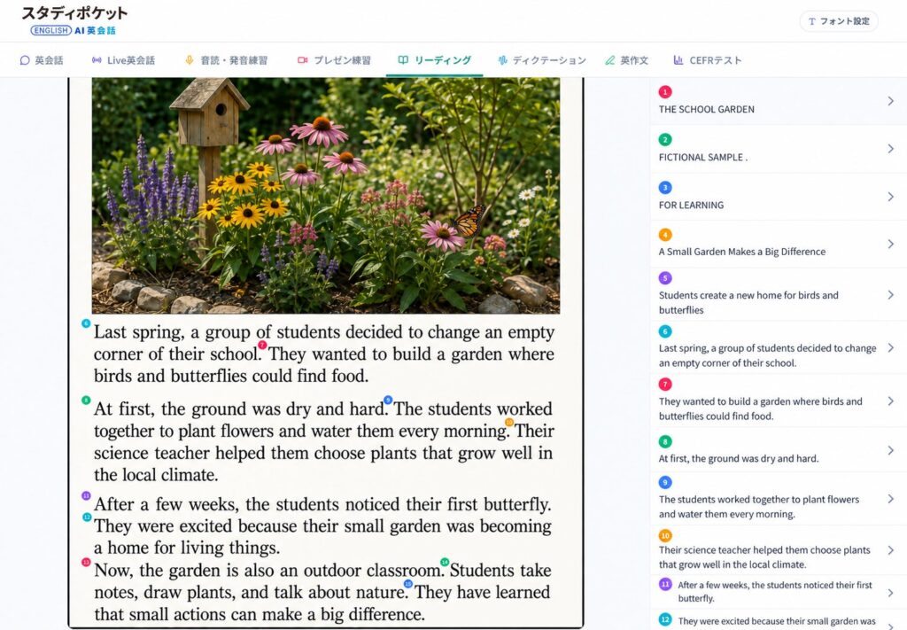Click the number 2 badge in sidebar
The width and height of the screenshot is (907, 630).
tap(665, 139)
